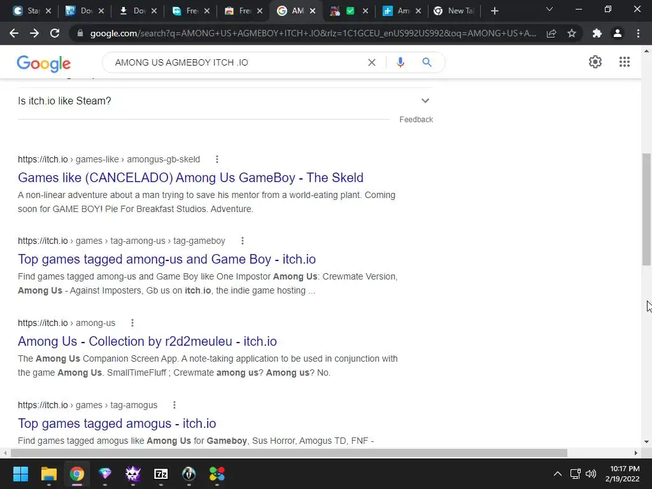Open the network icon in the tray

[575, 474]
